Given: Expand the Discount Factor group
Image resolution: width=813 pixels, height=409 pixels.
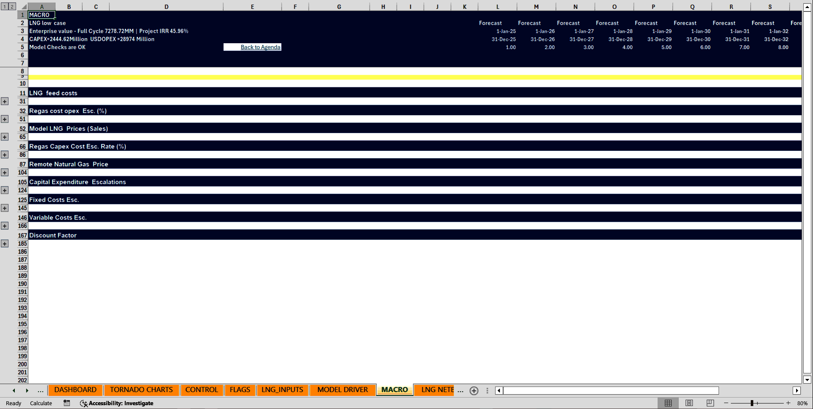Looking at the screenshot, I should [x=5, y=243].
